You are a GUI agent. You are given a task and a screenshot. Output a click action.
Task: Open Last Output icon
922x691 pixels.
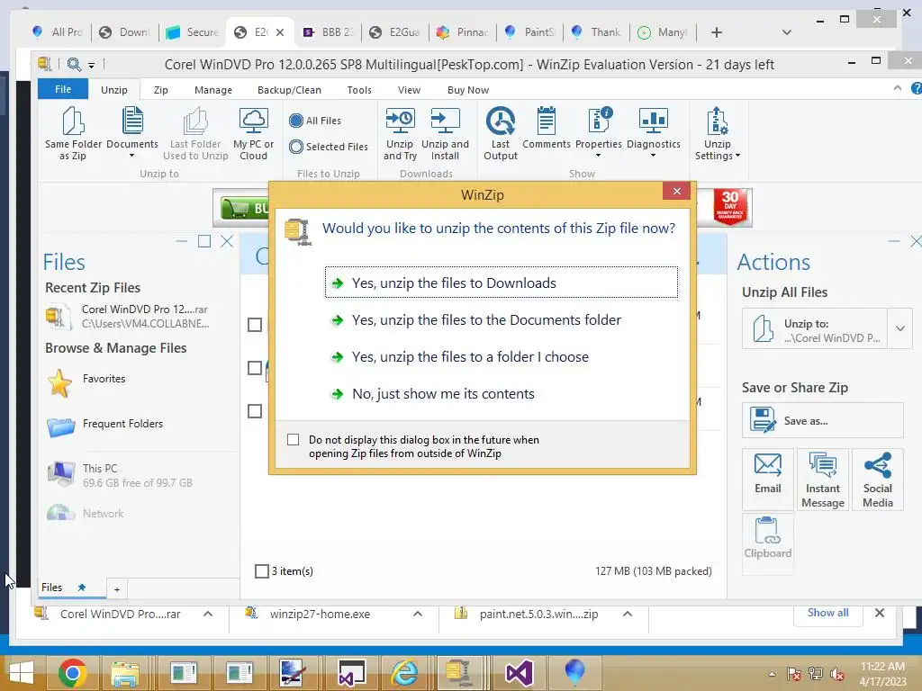coord(501,121)
